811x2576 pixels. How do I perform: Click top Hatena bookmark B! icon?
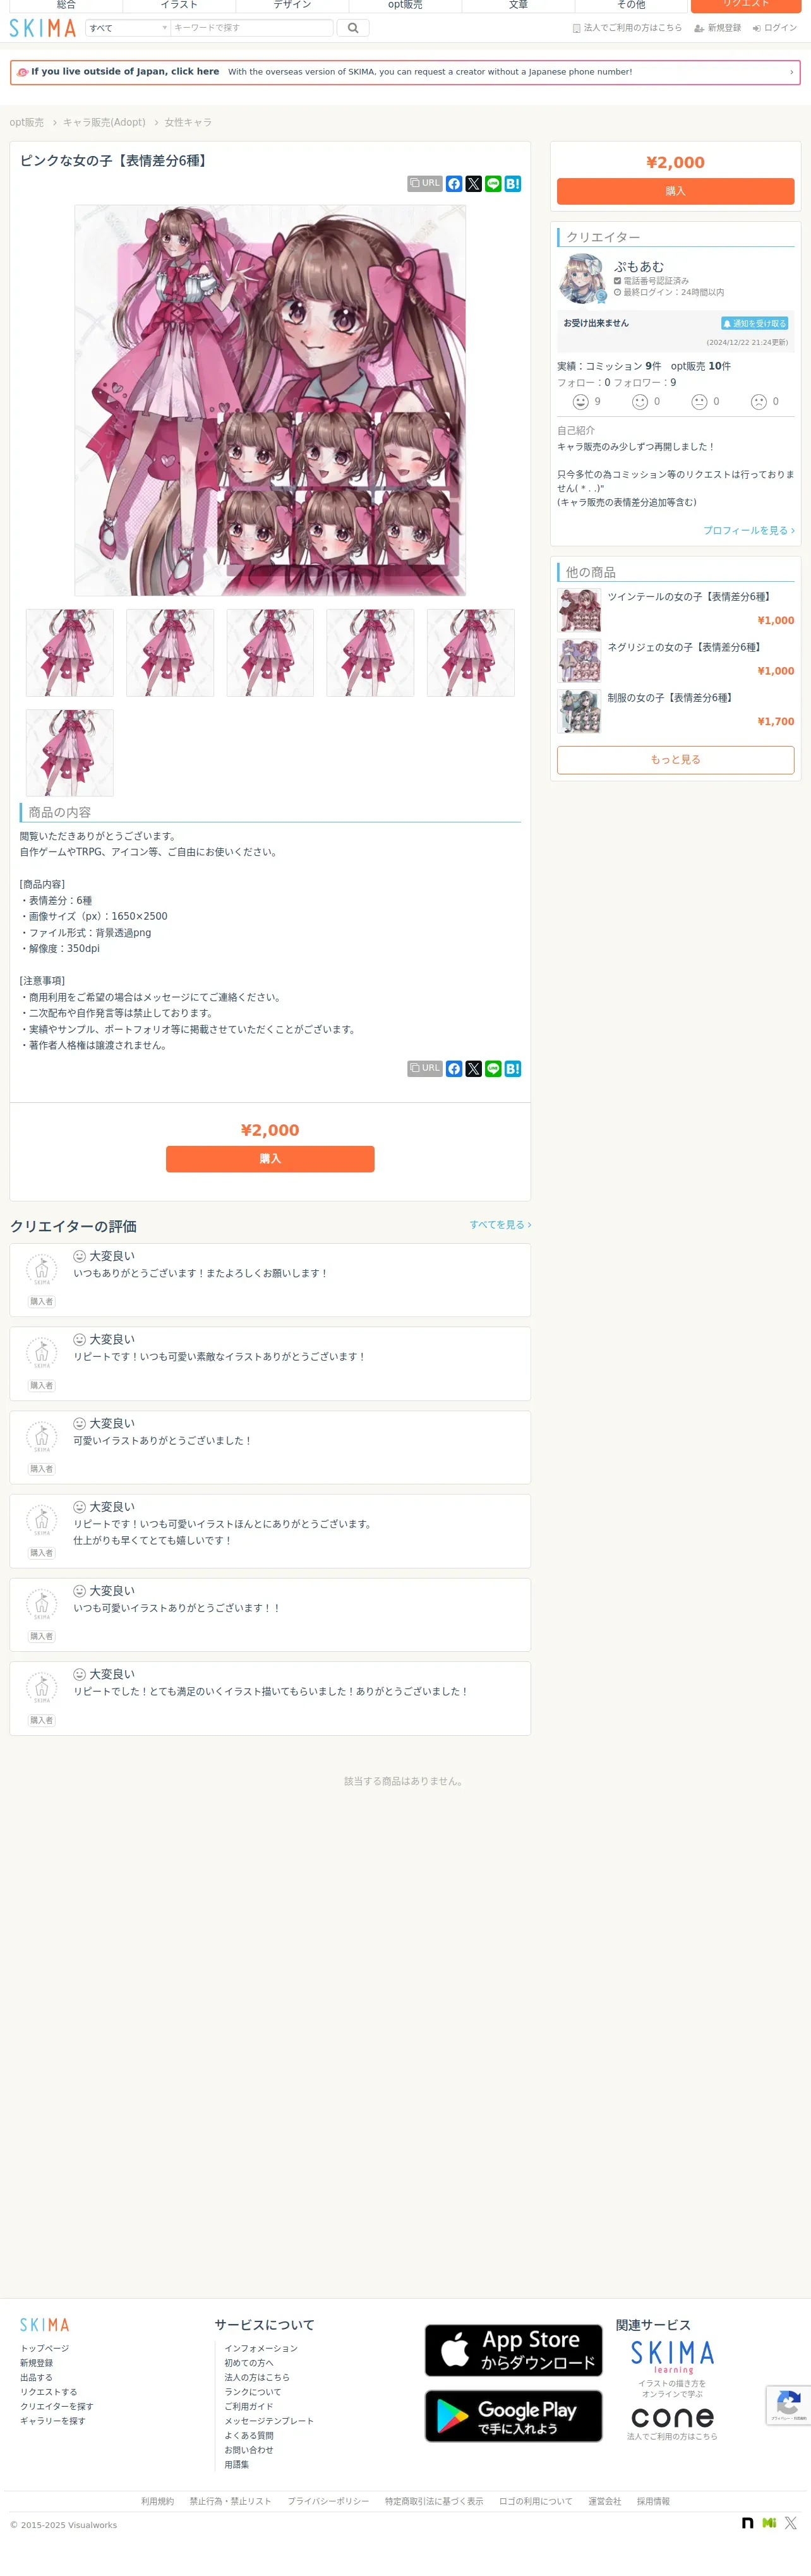513,184
